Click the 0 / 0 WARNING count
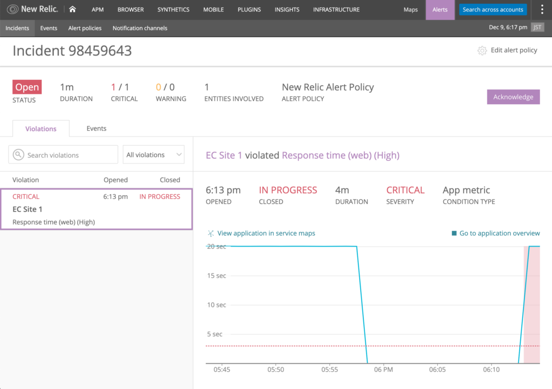This screenshot has width=552, height=389. tap(165, 87)
